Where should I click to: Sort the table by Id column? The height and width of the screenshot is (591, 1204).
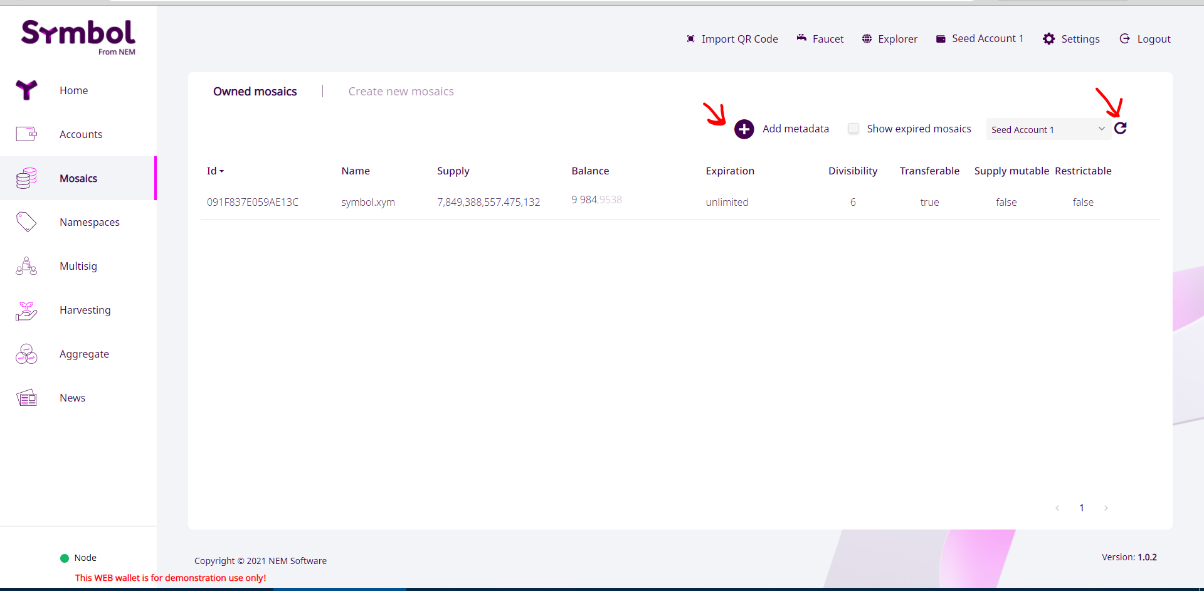click(215, 171)
